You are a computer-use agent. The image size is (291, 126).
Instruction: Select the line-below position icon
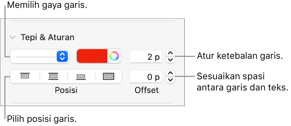point(81,76)
